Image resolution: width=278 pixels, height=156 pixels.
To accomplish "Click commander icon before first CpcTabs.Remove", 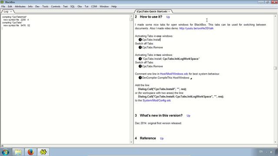I will (x=140, y=47).
